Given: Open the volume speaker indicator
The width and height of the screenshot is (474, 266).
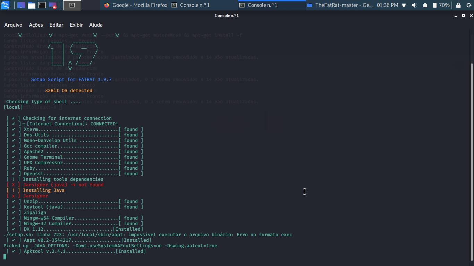Looking at the screenshot, I should pos(414,5).
